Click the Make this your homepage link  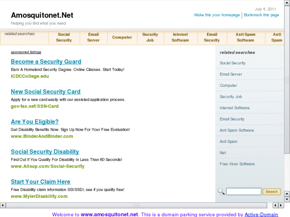[x=217, y=15]
